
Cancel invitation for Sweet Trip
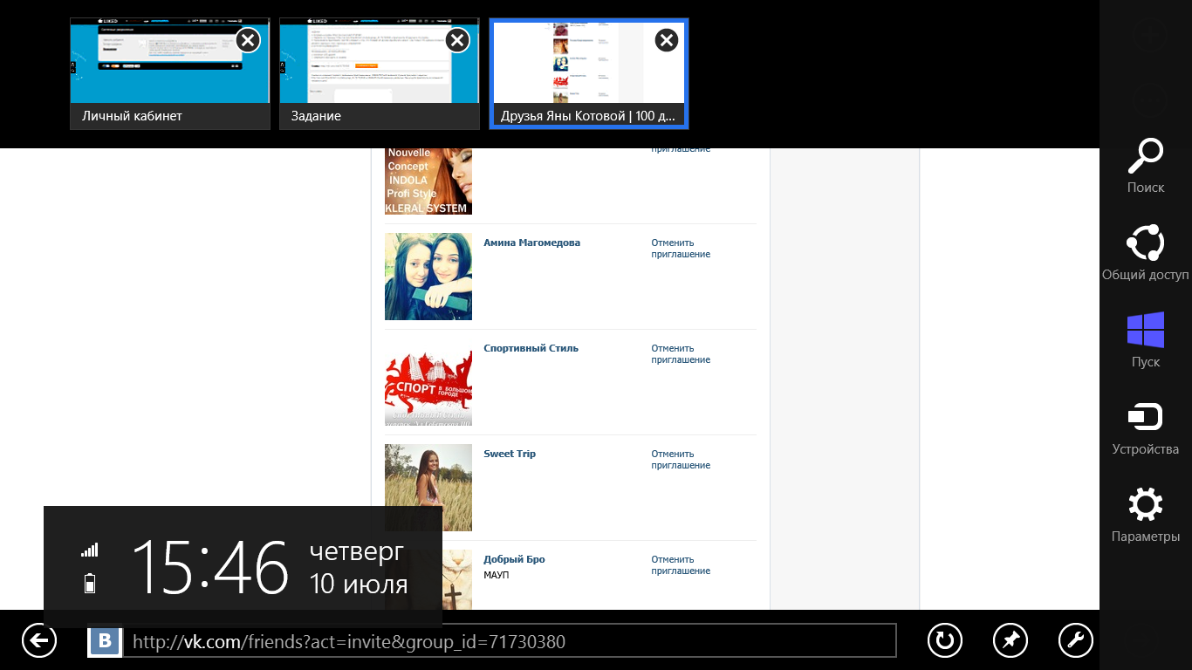point(681,460)
